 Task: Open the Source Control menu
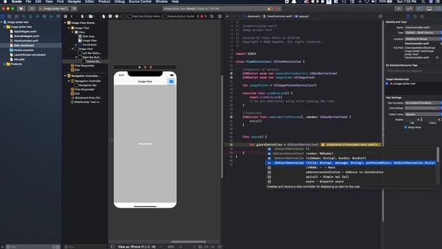point(140,1)
